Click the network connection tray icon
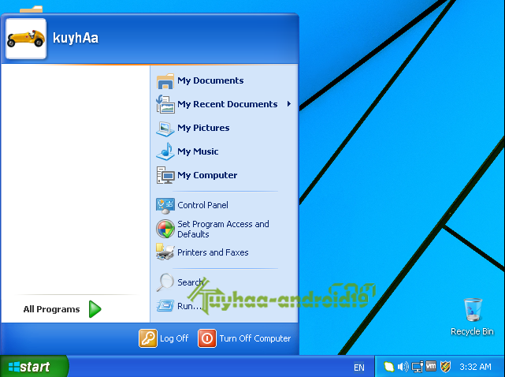Image resolution: width=505 pixels, height=377 pixels. [x=418, y=367]
